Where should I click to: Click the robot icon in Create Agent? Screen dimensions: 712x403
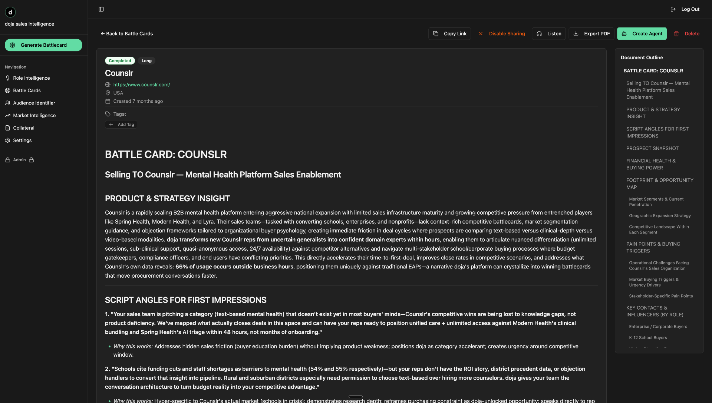tap(624, 34)
